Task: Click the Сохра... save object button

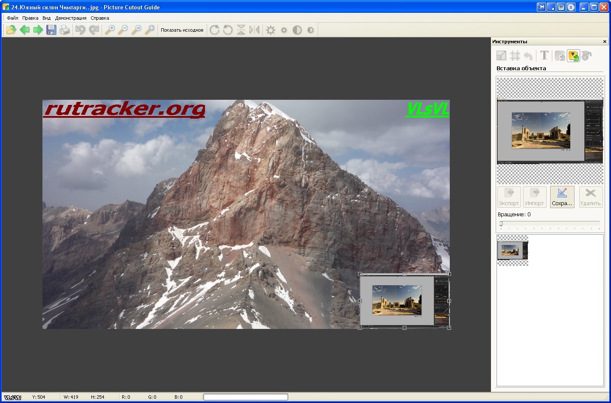Action: [562, 197]
